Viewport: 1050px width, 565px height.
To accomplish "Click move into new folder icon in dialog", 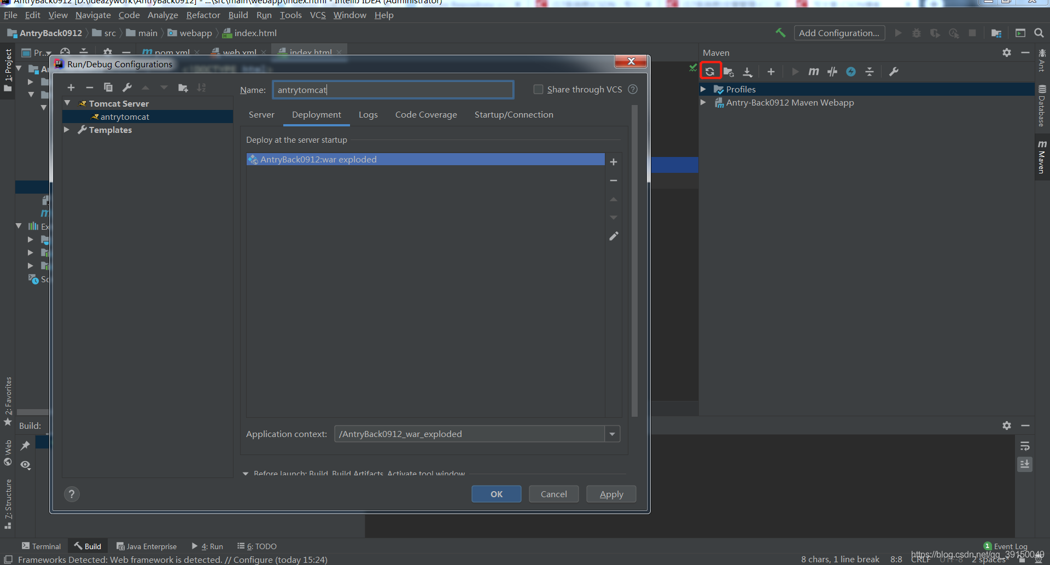I will click(183, 88).
